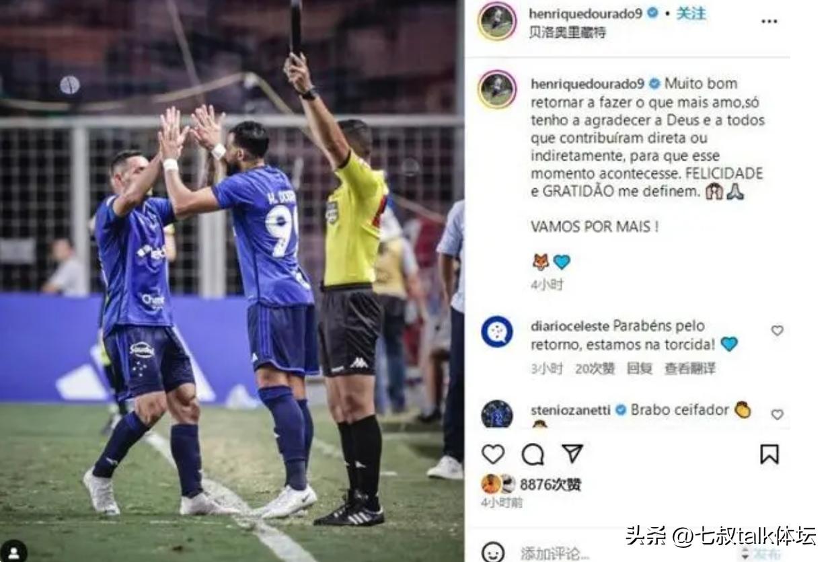The height and width of the screenshot is (562, 832).
Task: Share post with paper plane icon
Action: [572, 454]
